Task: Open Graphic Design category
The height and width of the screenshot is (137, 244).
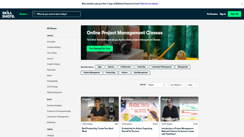Action: [53, 64]
